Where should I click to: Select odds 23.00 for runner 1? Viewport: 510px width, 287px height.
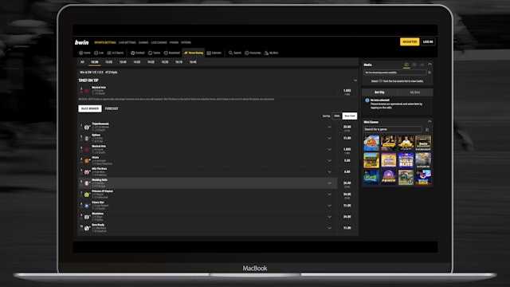pyautogui.click(x=347, y=128)
